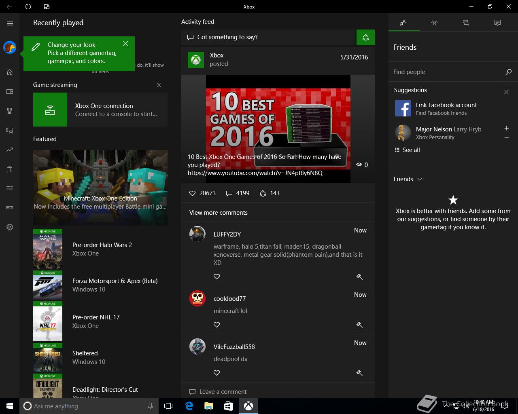Image resolution: width=518 pixels, height=414 pixels.
Task: Click the green share activity button
Action: (x=365, y=37)
